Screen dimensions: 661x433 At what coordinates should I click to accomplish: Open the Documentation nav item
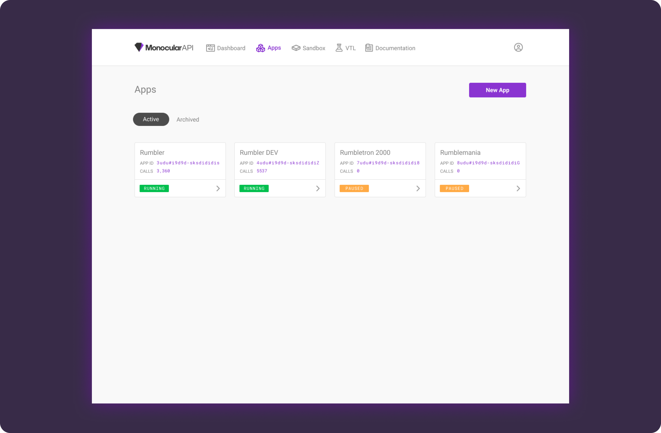tap(390, 48)
